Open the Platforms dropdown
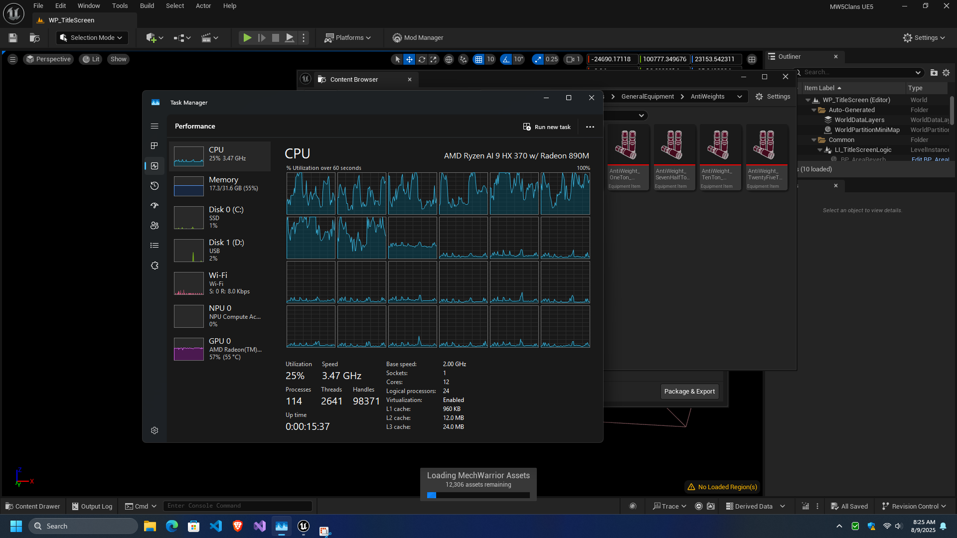957x538 pixels. click(347, 38)
